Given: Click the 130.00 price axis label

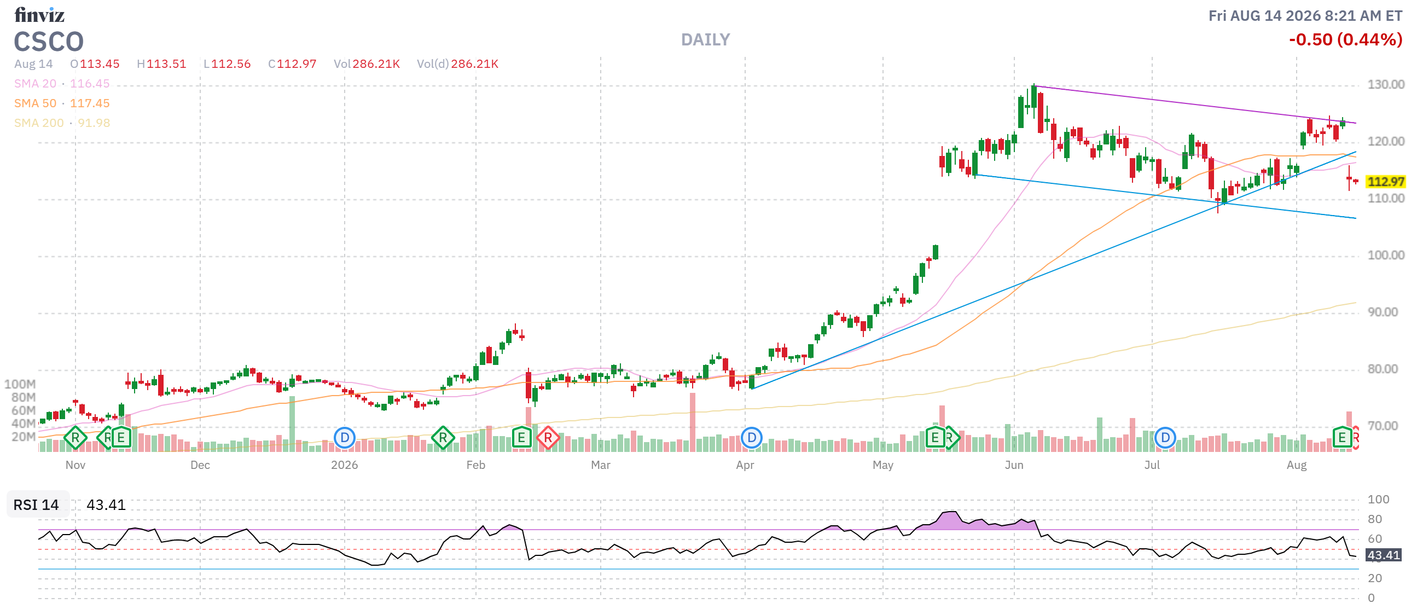Looking at the screenshot, I should pos(1386,85).
